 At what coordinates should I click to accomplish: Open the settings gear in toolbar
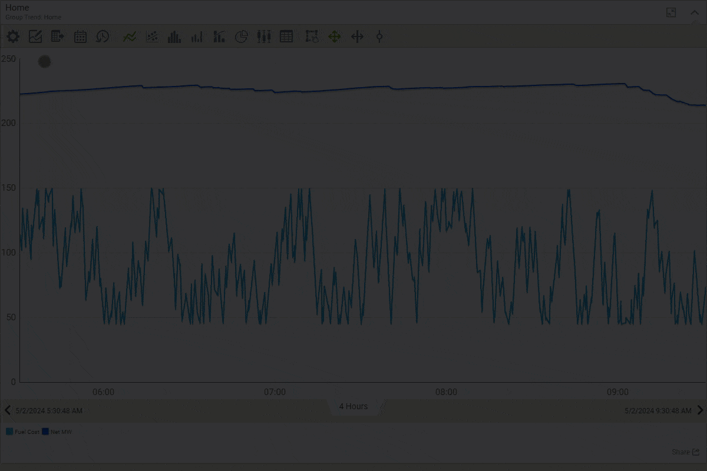pyautogui.click(x=13, y=37)
